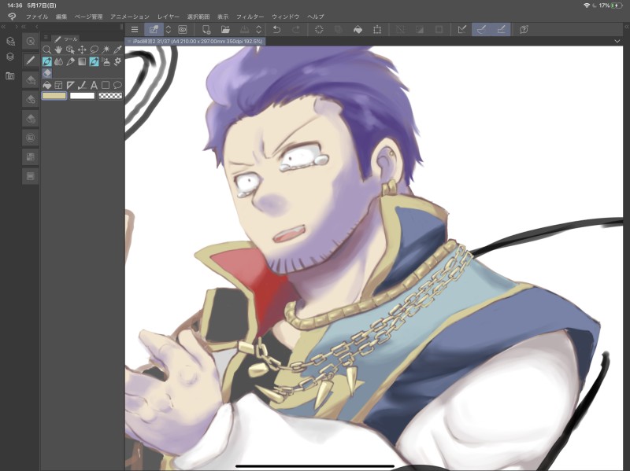This screenshot has height=471, width=630.
Task: Open the ヘルプ menu
Action: (316, 17)
